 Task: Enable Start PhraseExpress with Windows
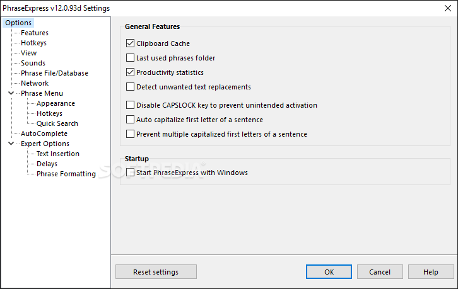point(131,173)
